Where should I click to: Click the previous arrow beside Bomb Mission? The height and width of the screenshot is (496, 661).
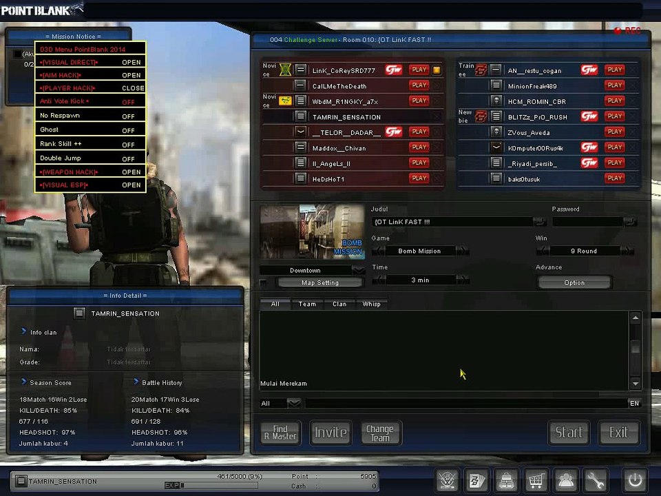tap(378, 251)
